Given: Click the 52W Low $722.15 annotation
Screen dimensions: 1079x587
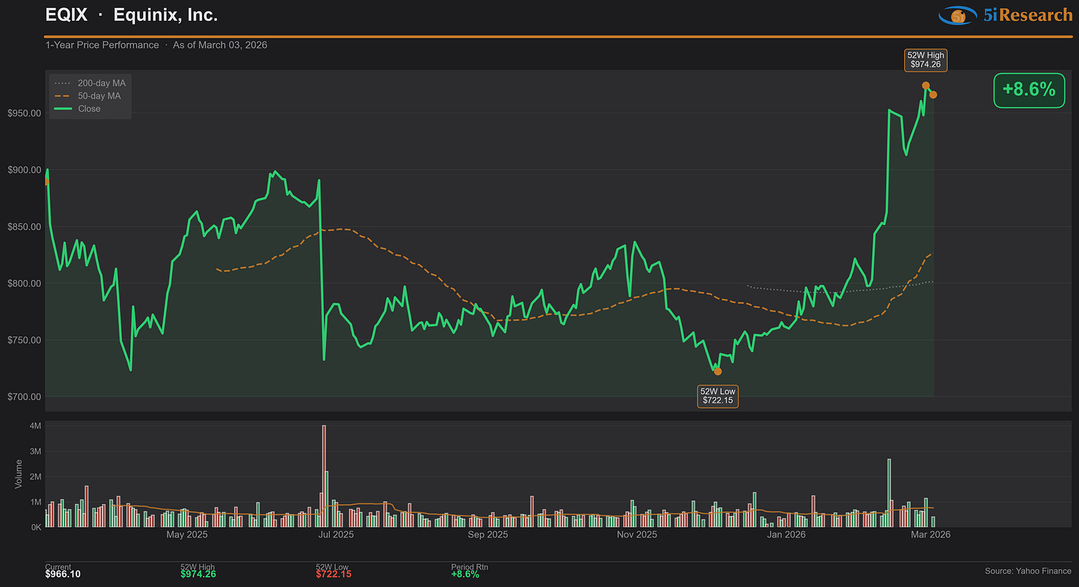Looking at the screenshot, I should [x=717, y=397].
